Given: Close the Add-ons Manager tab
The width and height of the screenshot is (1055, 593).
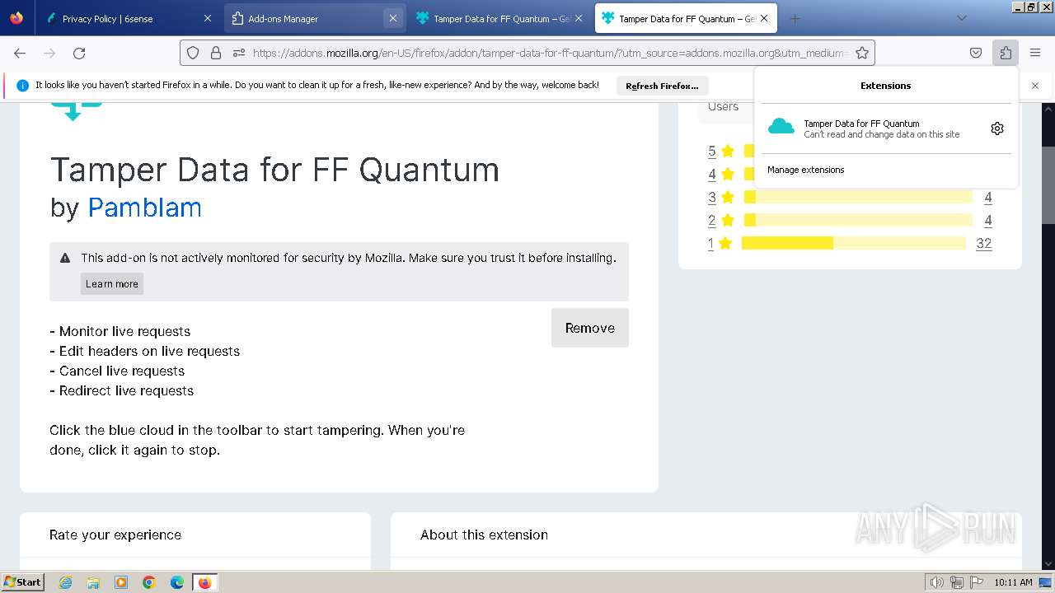Looking at the screenshot, I should click(x=393, y=18).
